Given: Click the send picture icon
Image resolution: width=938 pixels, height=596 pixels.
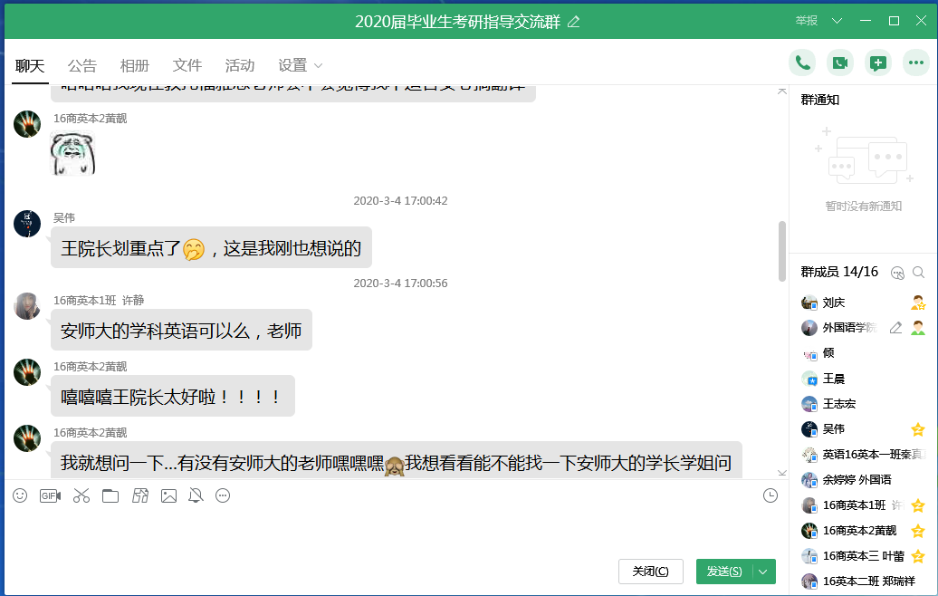Looking at the screenshot, I should click(x=168, y=495).
